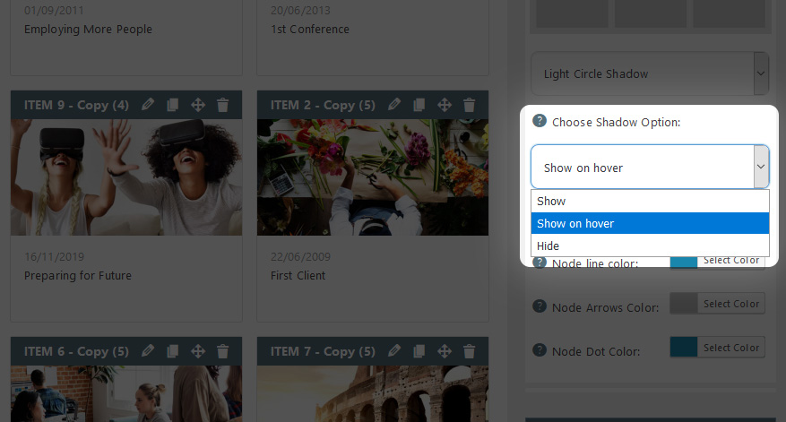Click the First Client title
Image resolution: width=786 pixels, height=422 pixels.
(298, 276)
